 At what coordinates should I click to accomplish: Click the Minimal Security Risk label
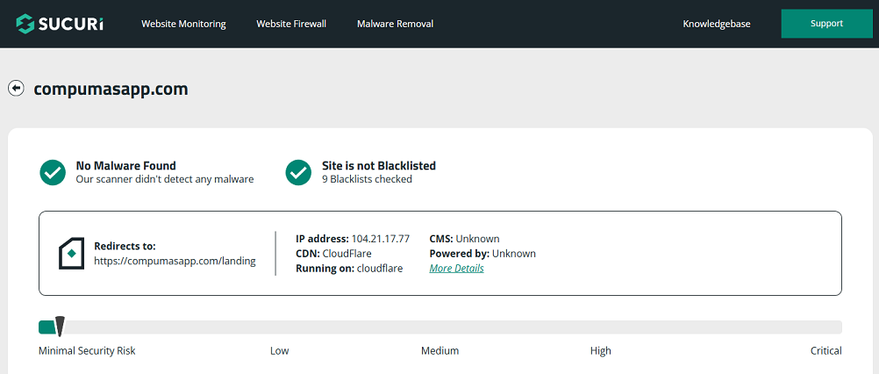pyautogui.click(x=87, y=351)
